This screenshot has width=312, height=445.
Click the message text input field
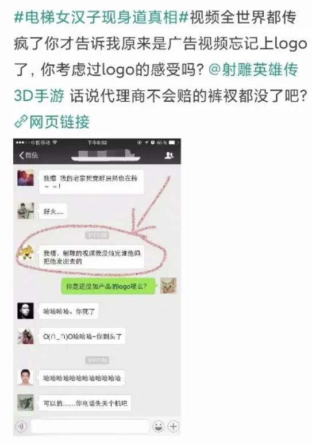pyautogui.click(x=90, y=426)
